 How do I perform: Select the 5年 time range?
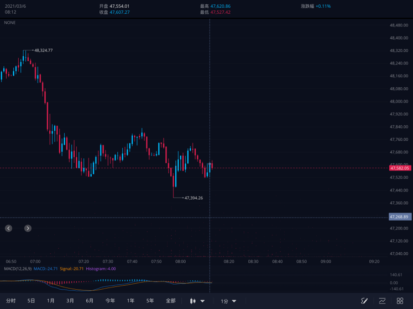(x=150, y=301)
